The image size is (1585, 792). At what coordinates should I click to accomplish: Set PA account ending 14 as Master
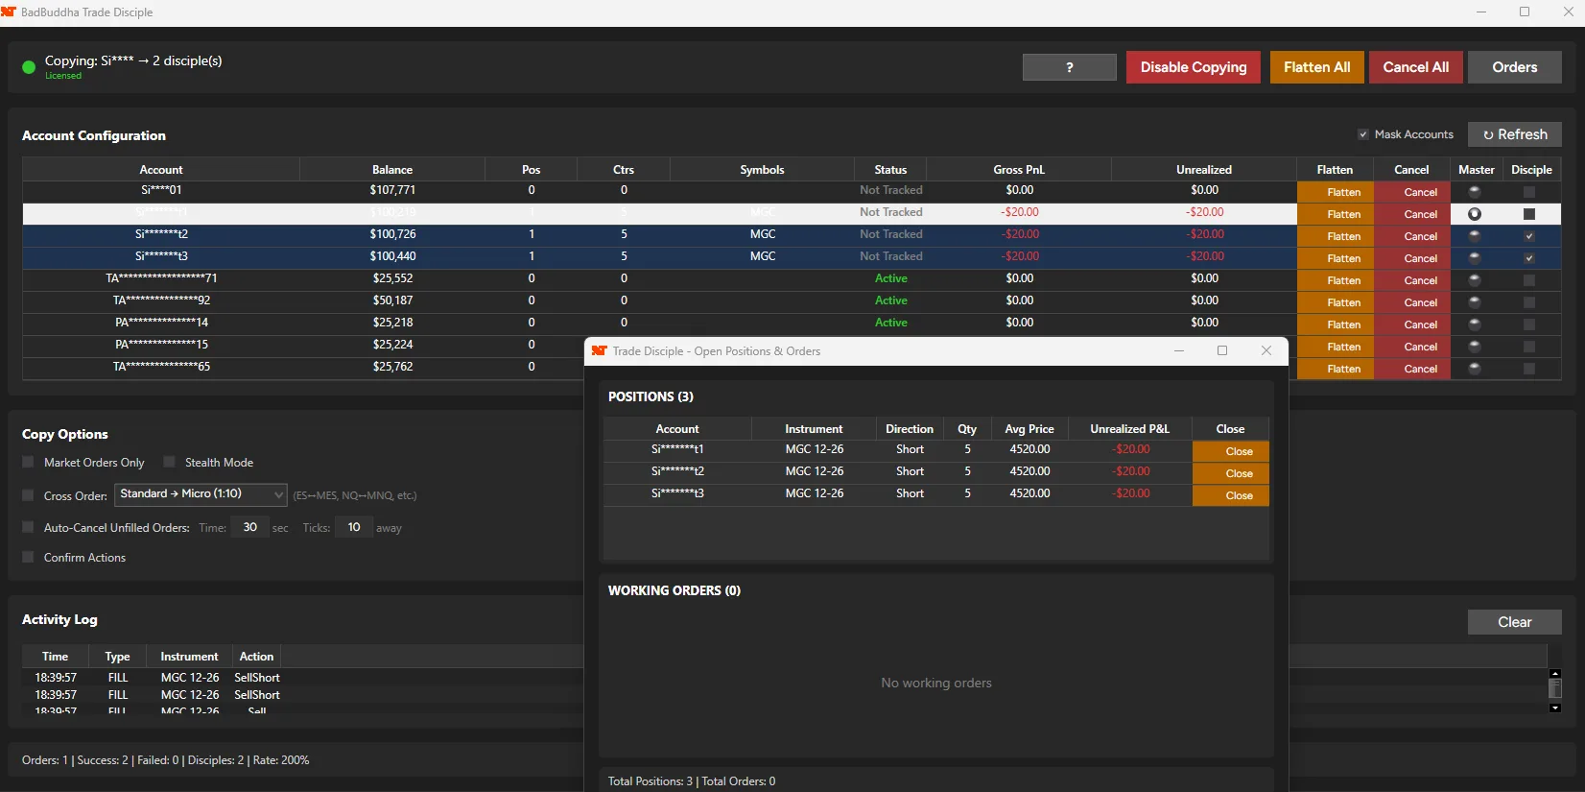point(1475,324)
